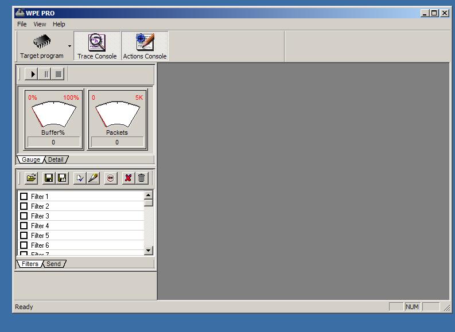Expand the Target program dropdown arrow
Image resolution: width=455 pixels, height=332 pixels.
(x=70, y=46)
